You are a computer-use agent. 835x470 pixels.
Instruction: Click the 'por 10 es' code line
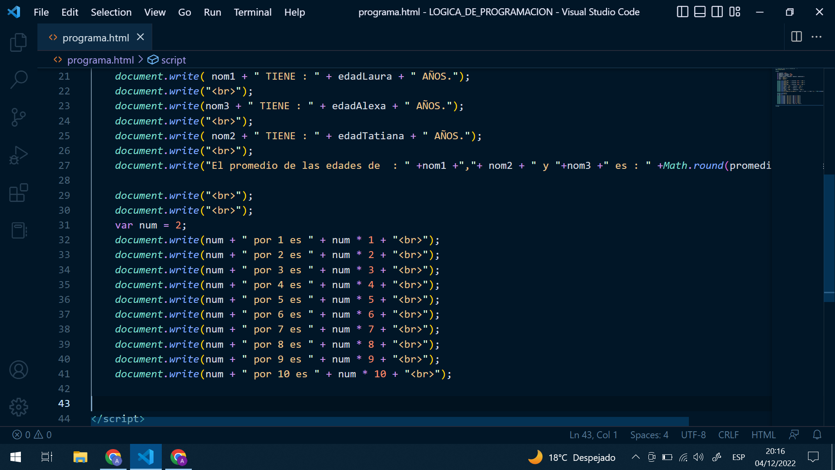283,374
